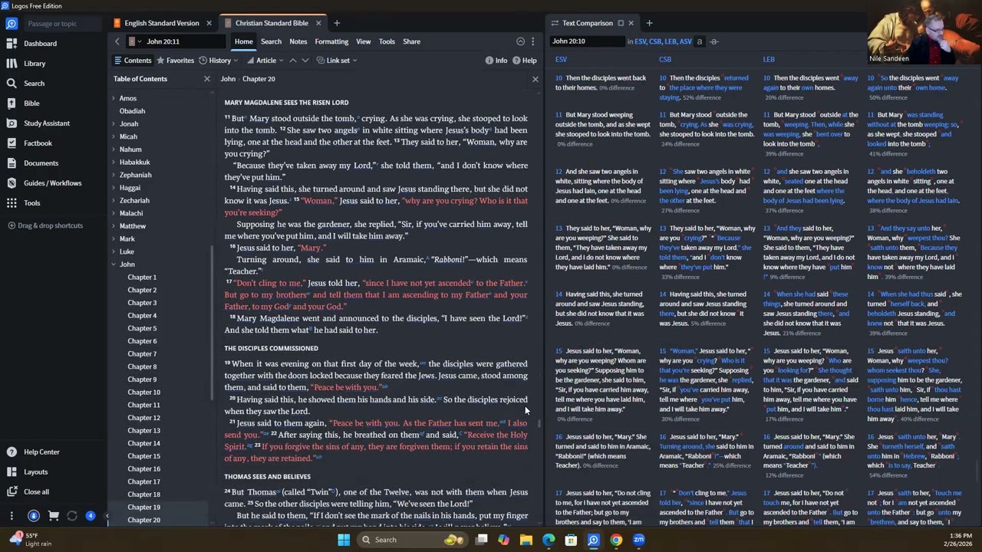Collapse the John book in contents

(x=114, y=264)
